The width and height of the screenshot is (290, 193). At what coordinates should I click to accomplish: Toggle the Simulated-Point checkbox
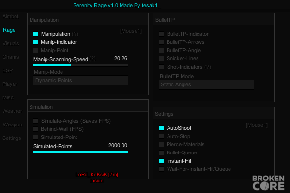coord(35,137)
